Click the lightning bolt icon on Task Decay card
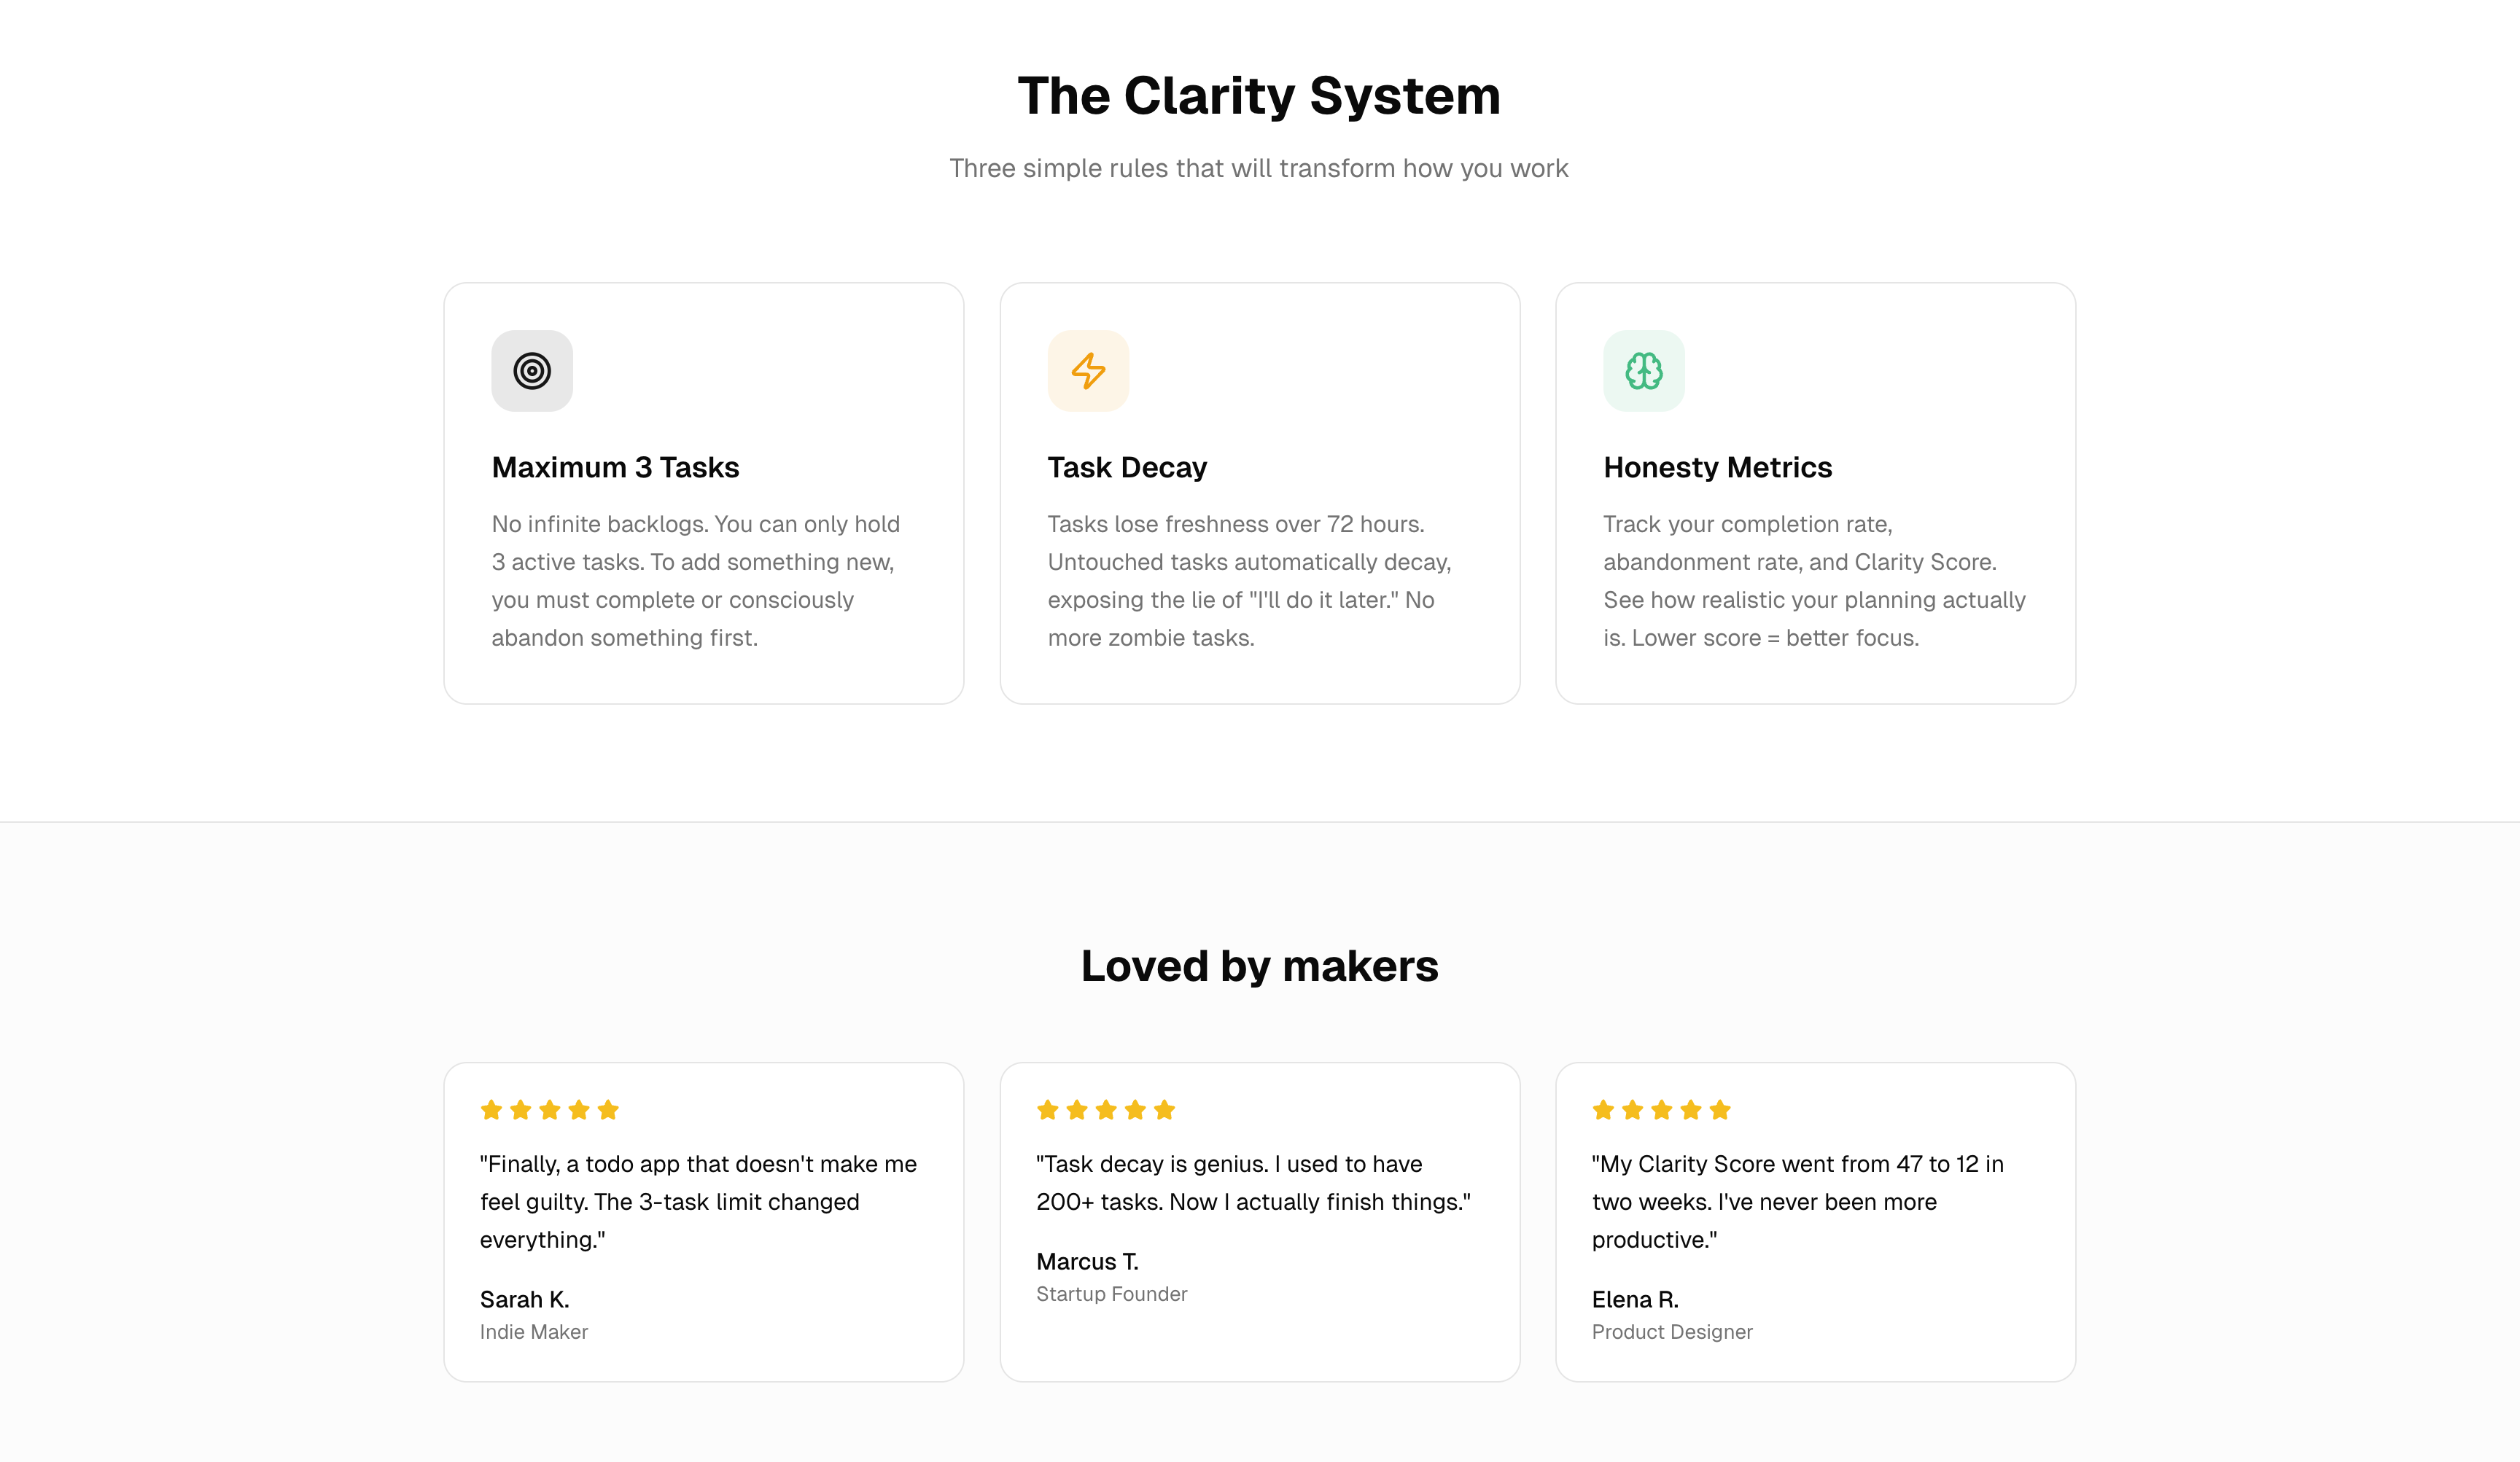Viewport: 2520px width, 1462px height. point(1088,371)
